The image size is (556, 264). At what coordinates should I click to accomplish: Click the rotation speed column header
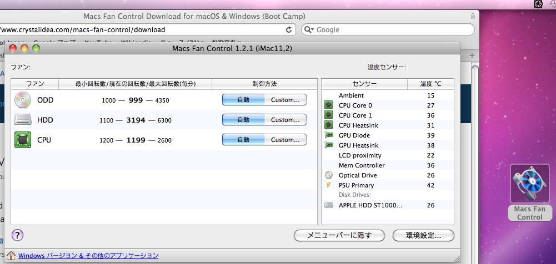[x=136, y=84]
